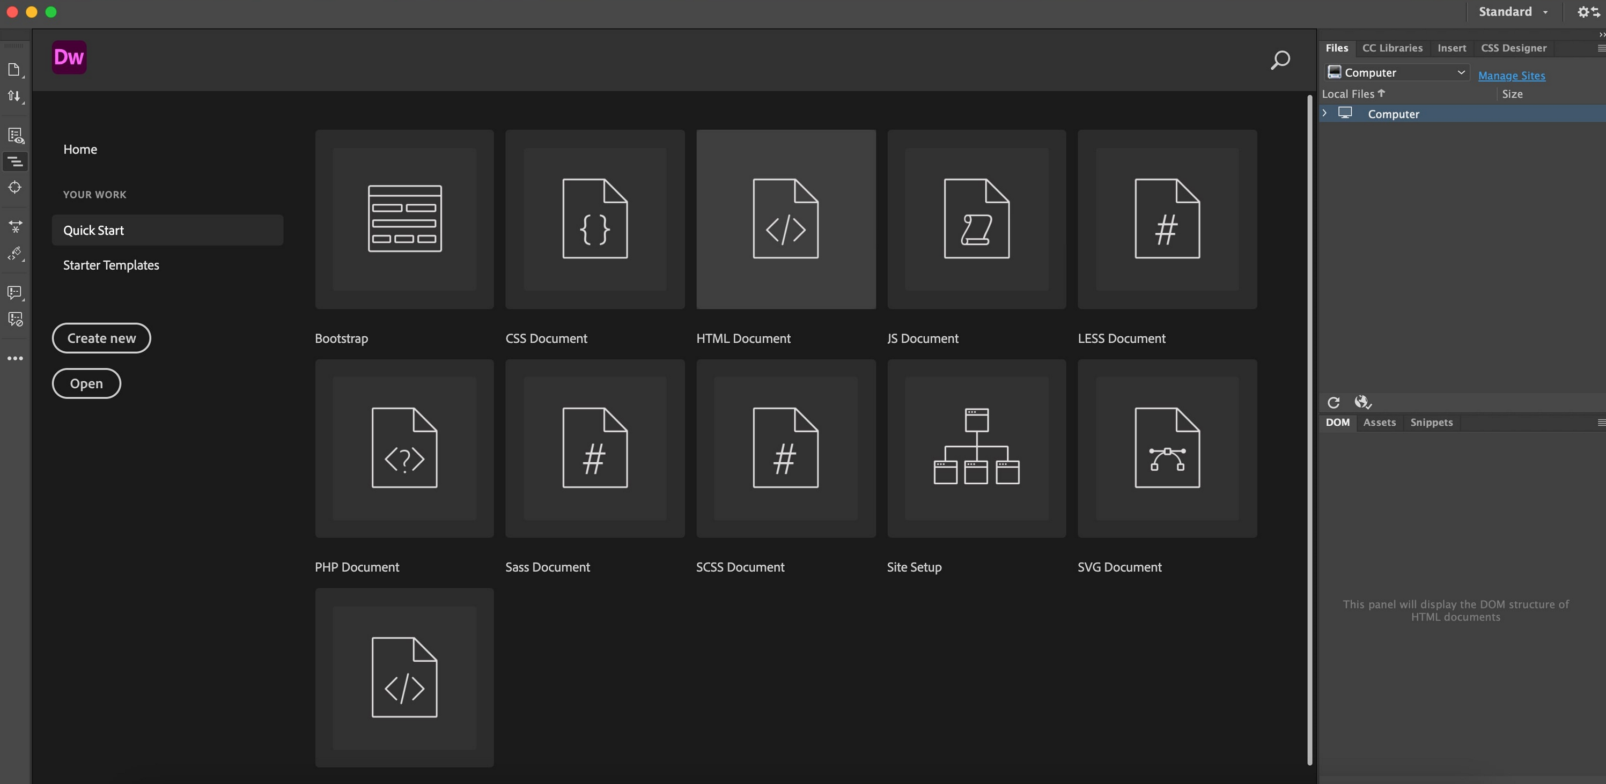Create a new Sass Document

pos(595,448)
